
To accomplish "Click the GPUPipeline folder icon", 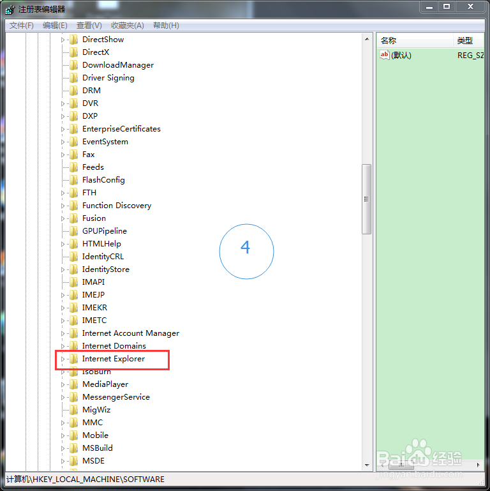I will 73,231.
